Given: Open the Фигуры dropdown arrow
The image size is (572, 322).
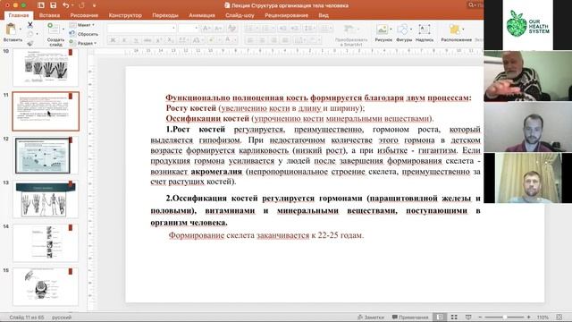Looking at the screenshot, I should pos(411,30).
